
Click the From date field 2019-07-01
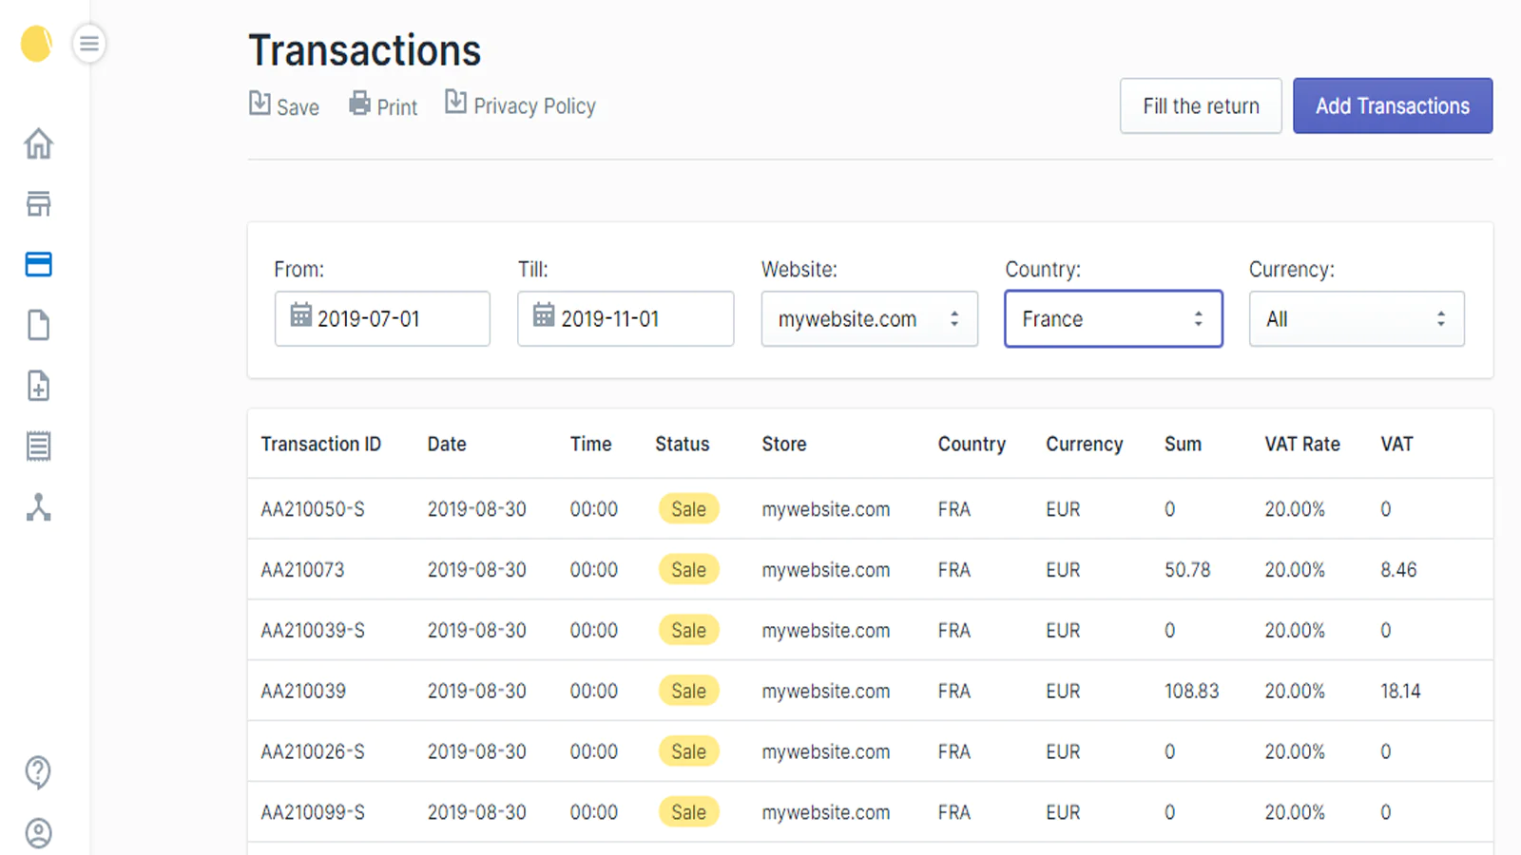(x=382, y=319)
